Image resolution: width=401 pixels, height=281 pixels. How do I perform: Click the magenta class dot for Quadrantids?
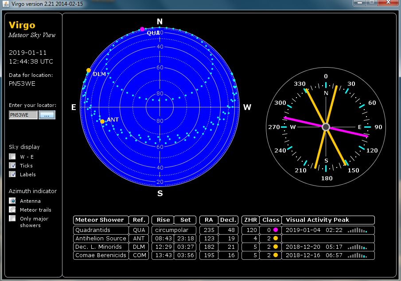[x=276, y=230]
